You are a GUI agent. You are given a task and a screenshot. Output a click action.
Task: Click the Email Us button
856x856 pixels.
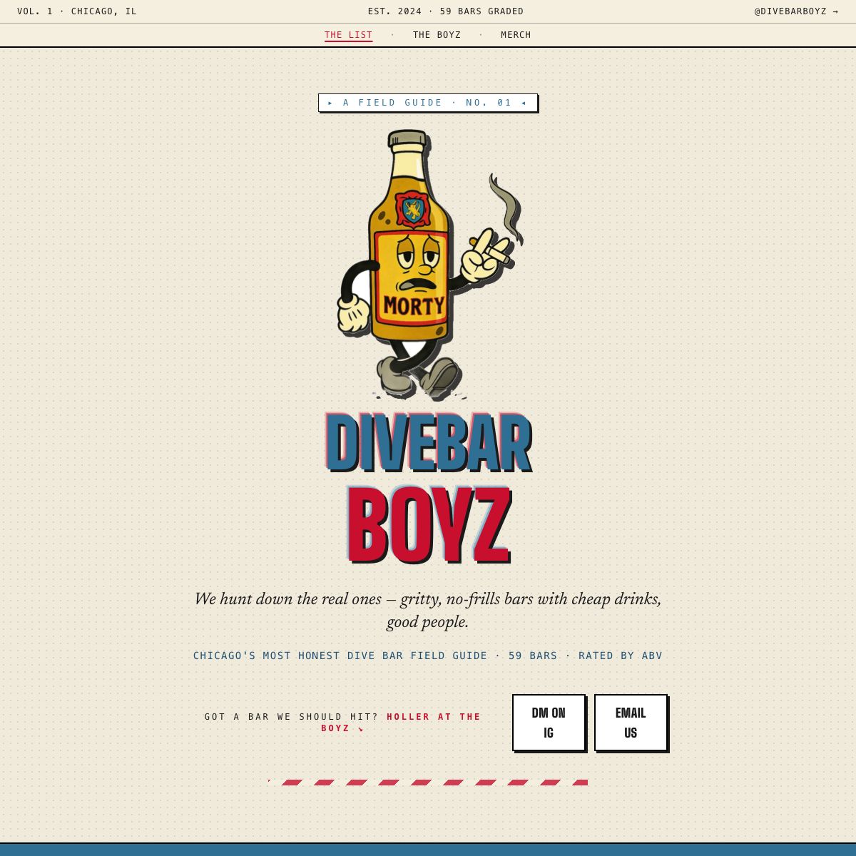point(631,723)
